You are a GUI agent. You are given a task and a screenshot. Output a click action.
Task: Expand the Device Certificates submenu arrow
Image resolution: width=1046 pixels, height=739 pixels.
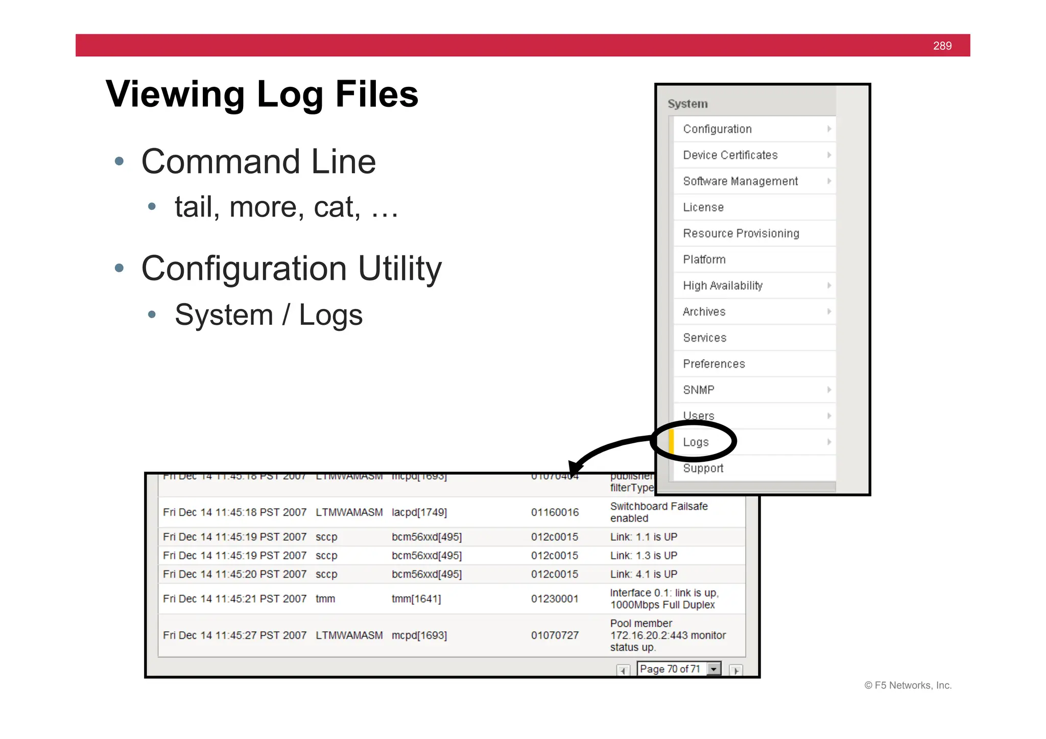point(829,155)
